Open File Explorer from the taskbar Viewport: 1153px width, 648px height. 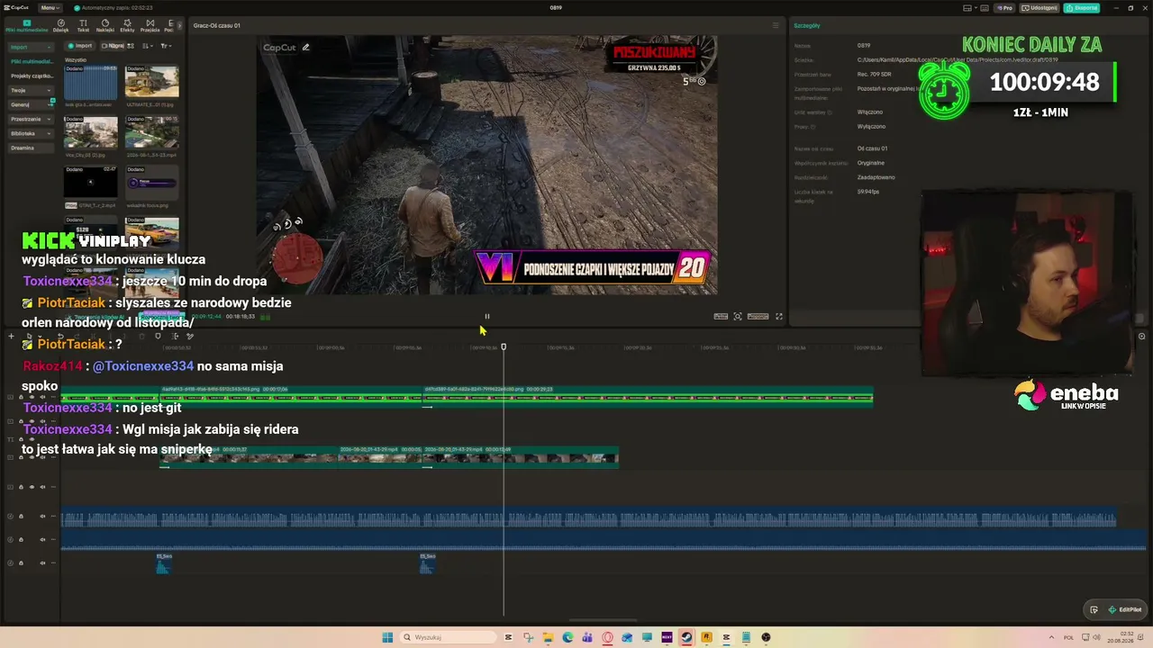coord(548,637)
